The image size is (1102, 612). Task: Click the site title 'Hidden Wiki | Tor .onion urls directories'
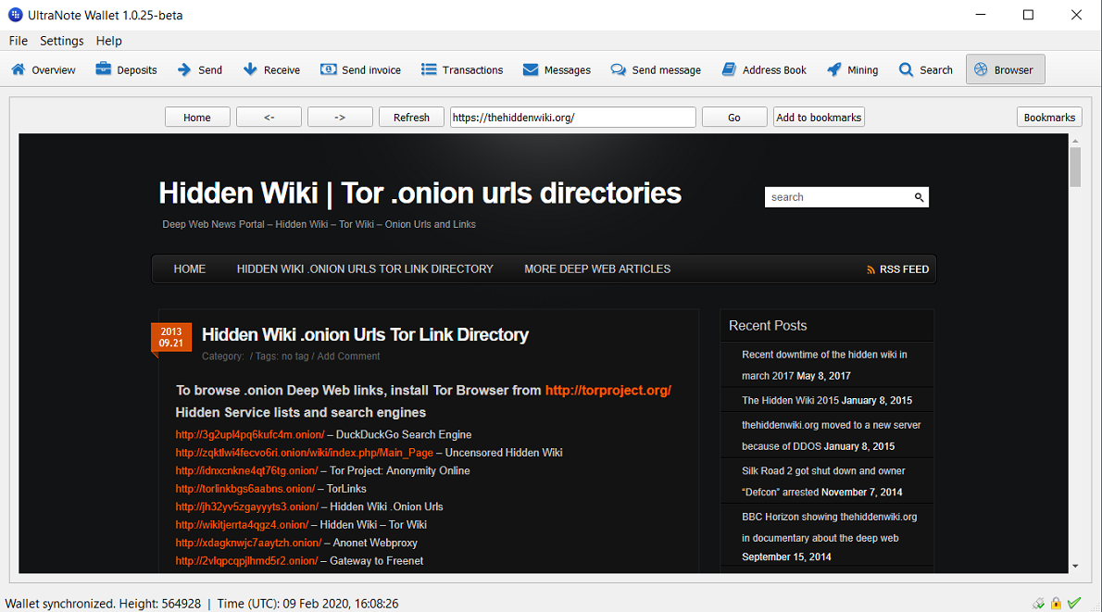click(x=420, y=194)
